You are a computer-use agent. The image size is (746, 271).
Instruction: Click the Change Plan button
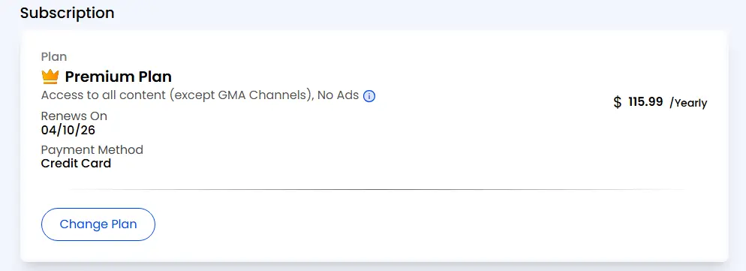point(98,224)
